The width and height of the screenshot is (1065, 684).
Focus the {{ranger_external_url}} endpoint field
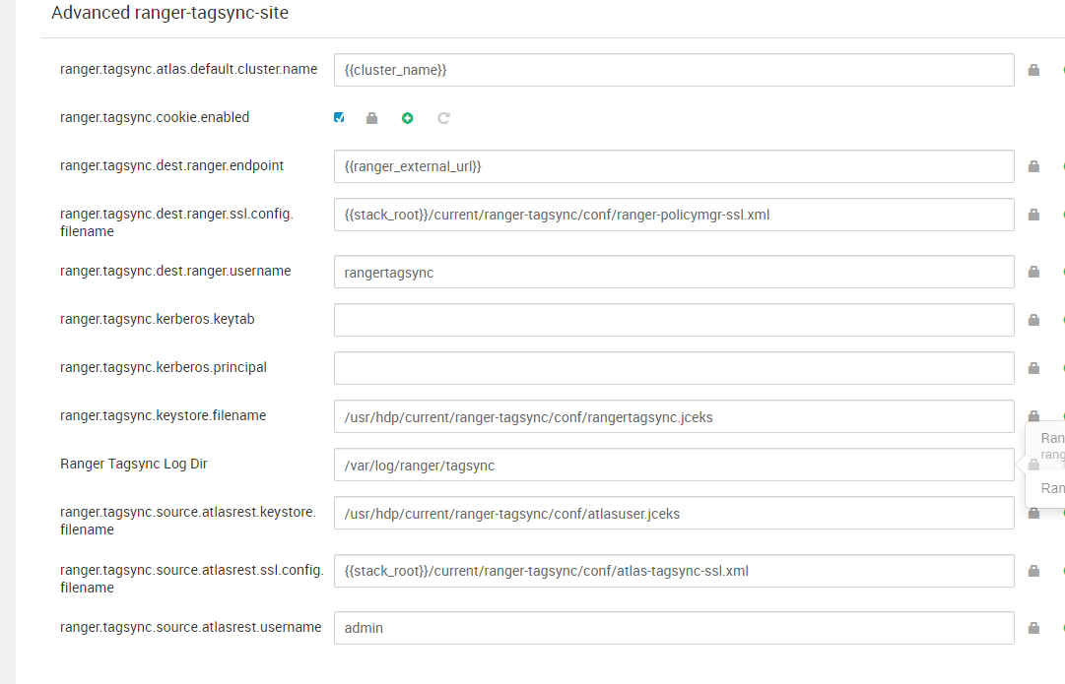coord(674,166)
